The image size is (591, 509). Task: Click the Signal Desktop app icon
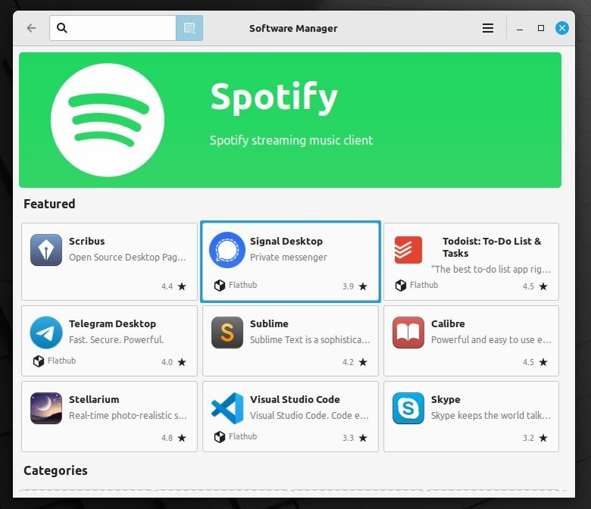click(227, 250)
